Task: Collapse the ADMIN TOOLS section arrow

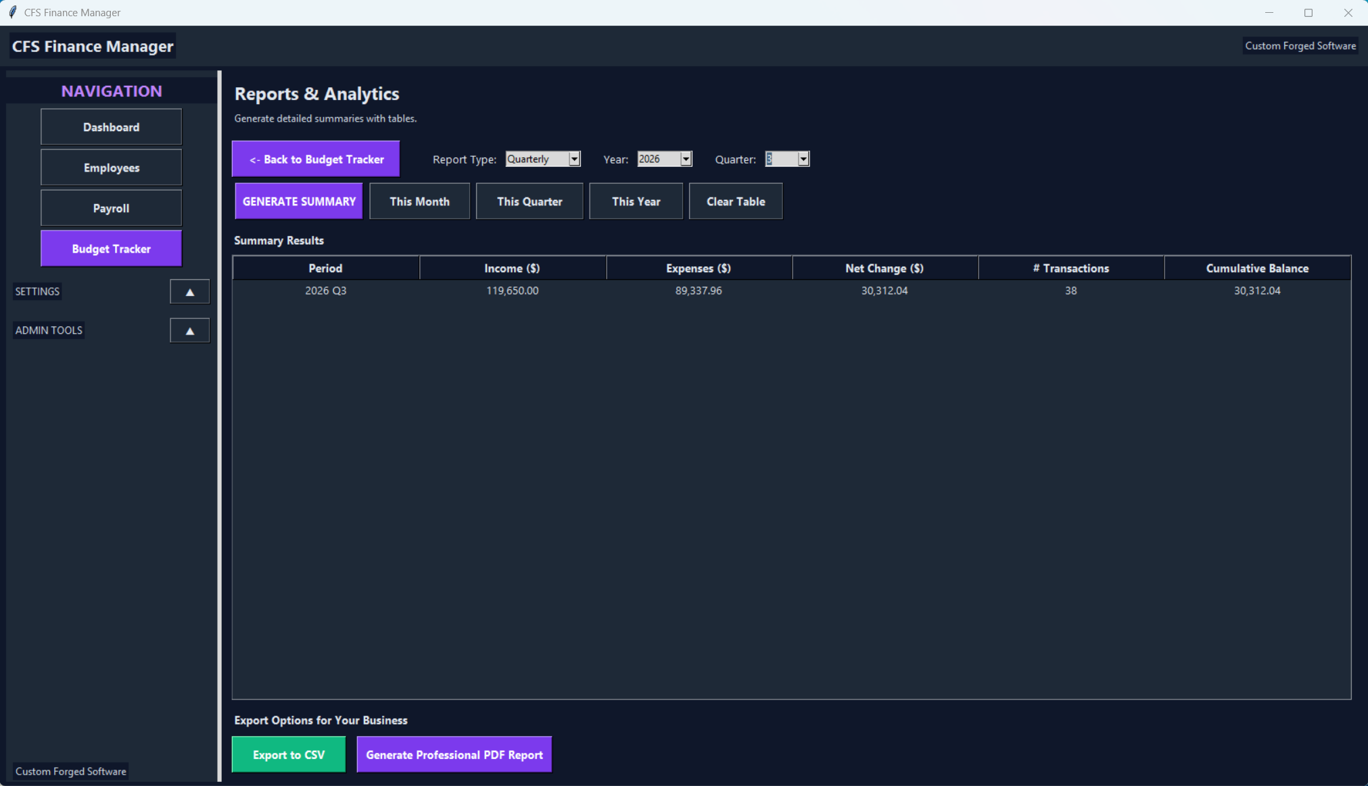Action: pos(190,330)
